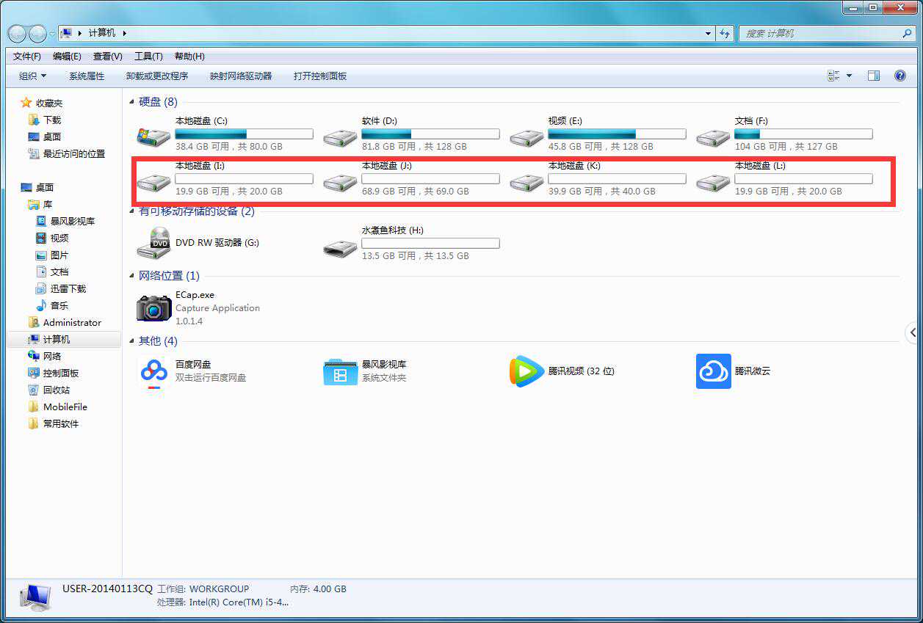923x623 pixels.
Task: Toggle the preview pane button
Action: click(873, 76)
